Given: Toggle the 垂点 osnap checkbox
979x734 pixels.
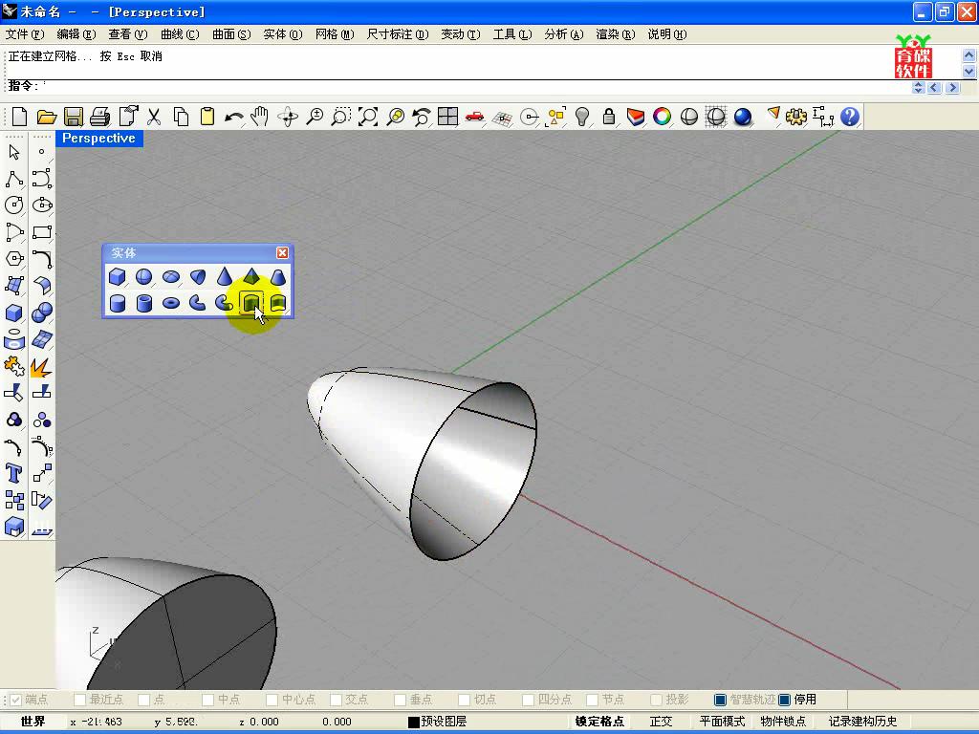Looking at the screenshot, I should pos(401,700).
